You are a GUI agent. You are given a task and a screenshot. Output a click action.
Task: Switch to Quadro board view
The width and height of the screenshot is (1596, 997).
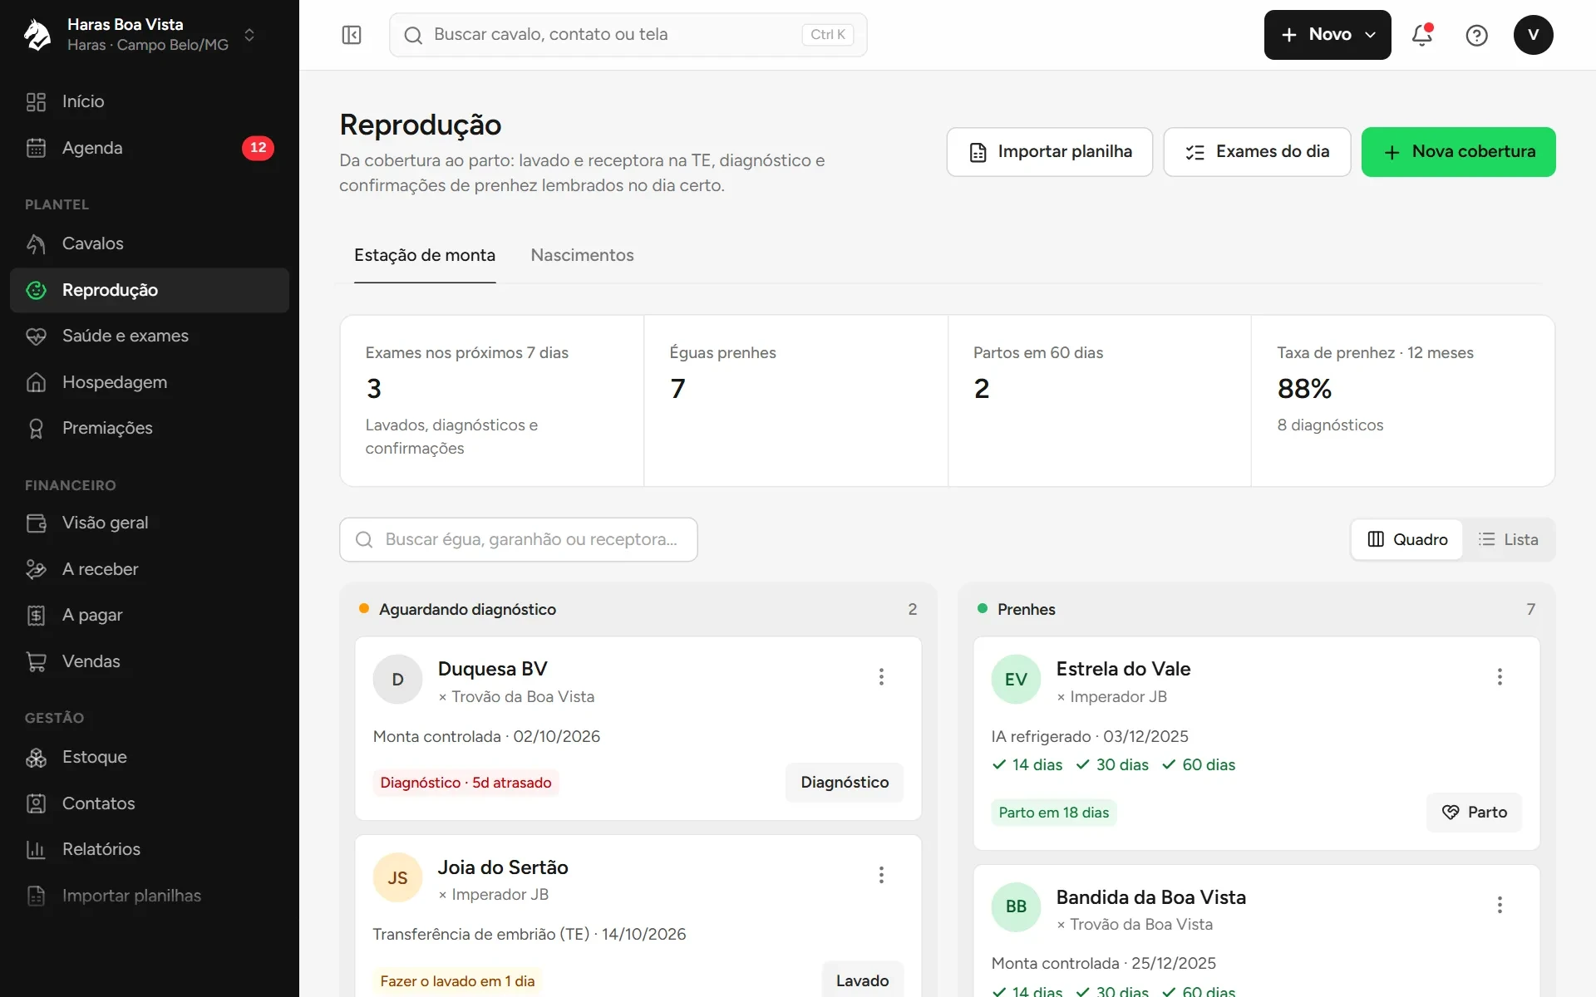pyautogui.click(x=1406, y=539)
